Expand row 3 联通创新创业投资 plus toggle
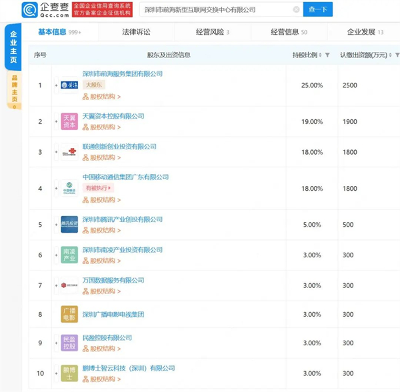The width and height of the screenshot is (400, 392). [x=56, y=152]
